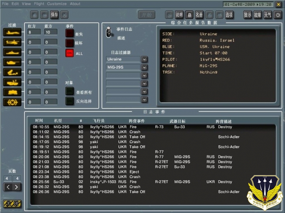This screenshot has width=285, height=213.
Task: Click the 故障 failures toolbar button
Action: coord(258,15)
